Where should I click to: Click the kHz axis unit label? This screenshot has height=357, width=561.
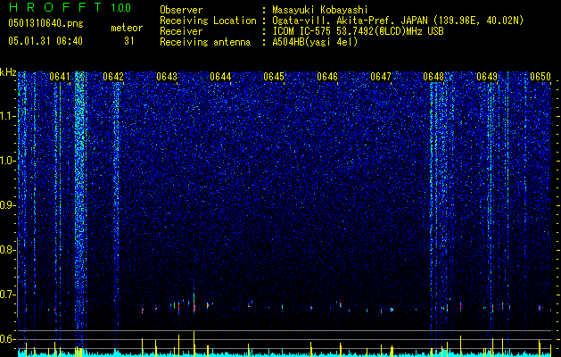(8, 72)
